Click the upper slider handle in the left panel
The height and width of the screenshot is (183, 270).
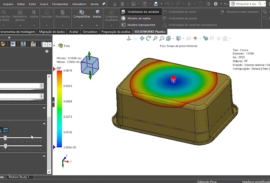click(x=5, y=138)
